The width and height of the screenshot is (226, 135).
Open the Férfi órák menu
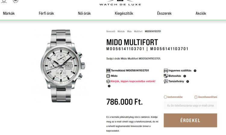[46, 13]
